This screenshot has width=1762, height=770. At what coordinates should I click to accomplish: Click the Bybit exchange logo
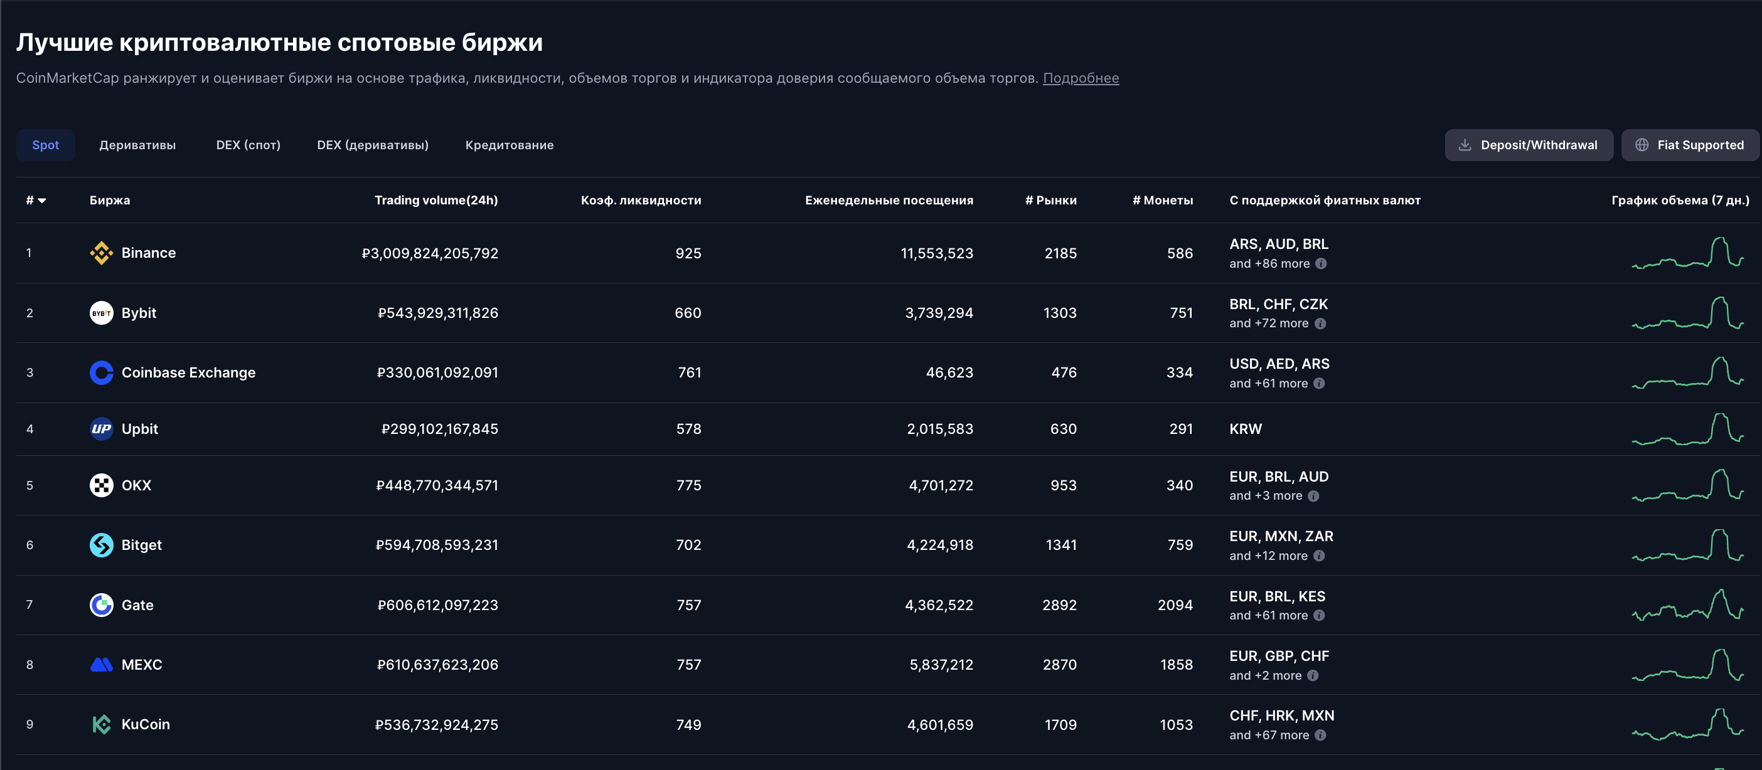[x=101, y=313]
